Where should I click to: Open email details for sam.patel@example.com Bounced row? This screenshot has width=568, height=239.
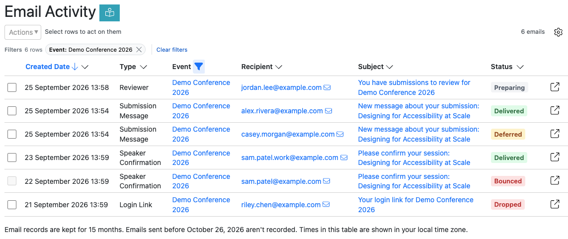(555, 181)
